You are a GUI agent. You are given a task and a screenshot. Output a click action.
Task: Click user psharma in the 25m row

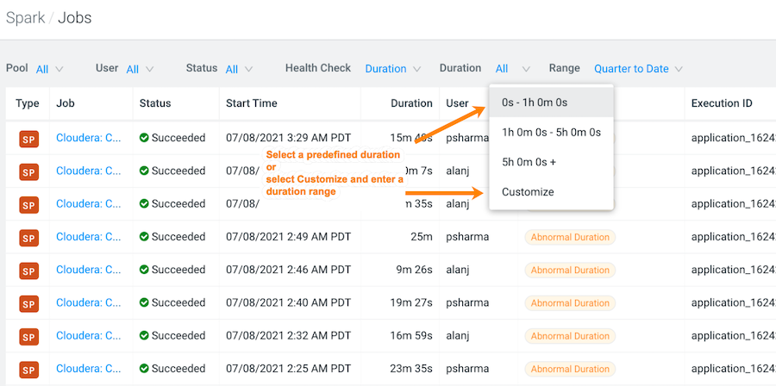coord(467,237)
